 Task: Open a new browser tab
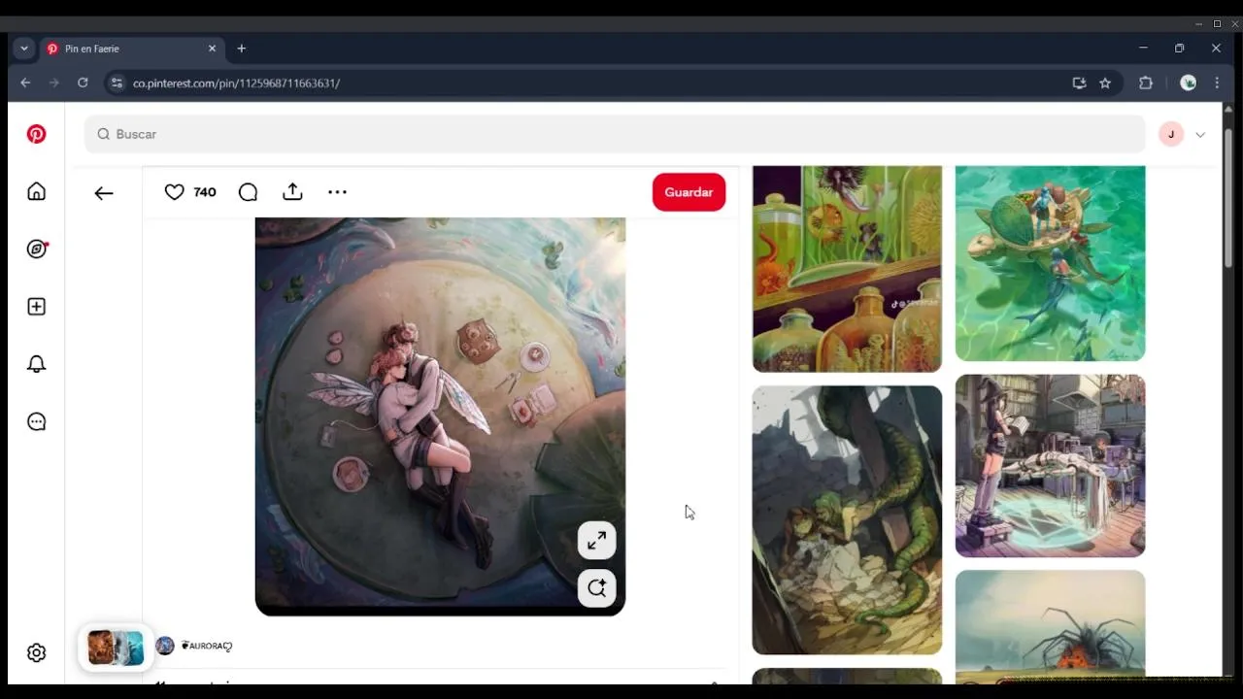tap(242, 49)
